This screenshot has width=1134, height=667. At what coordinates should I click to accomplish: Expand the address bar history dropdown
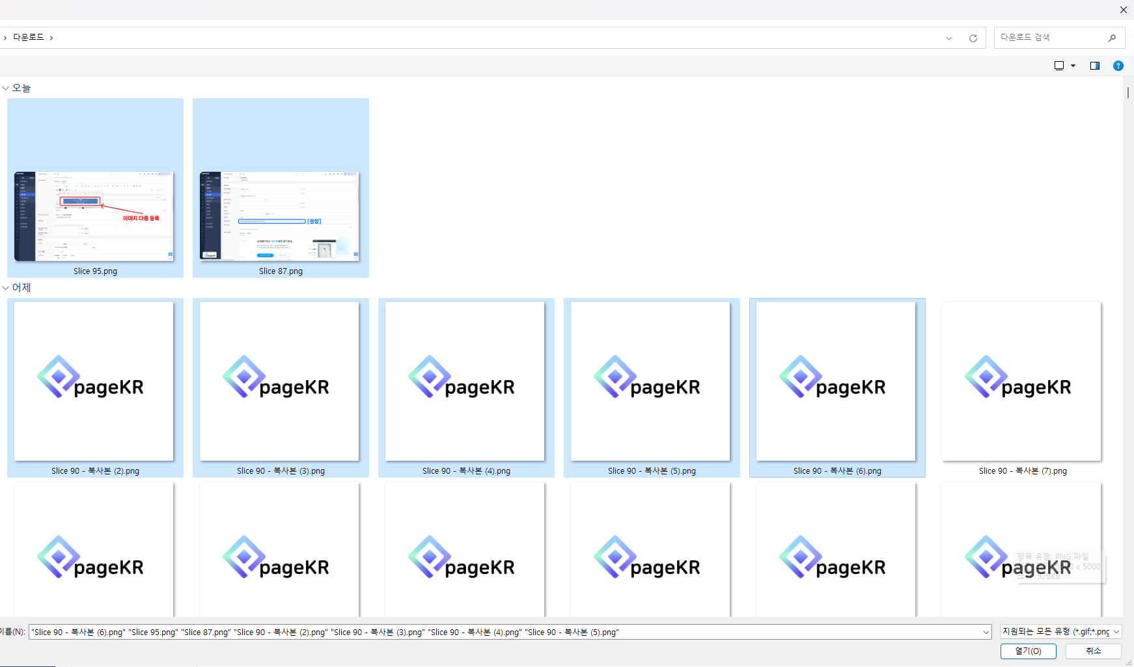click(949, 38)
